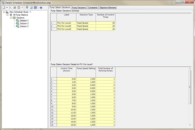Image resolution: width=195 pixels, height=130 pixels.
Task: Click Fixed Speed cell for PS-2 for Level2
Action: [x=86, y=26]
